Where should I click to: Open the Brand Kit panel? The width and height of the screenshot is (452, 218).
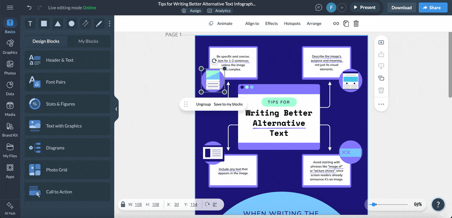pos(10,129)
